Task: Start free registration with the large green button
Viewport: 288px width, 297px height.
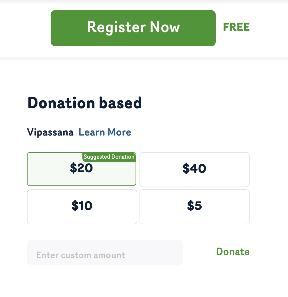Action: [x=133, y=28]
